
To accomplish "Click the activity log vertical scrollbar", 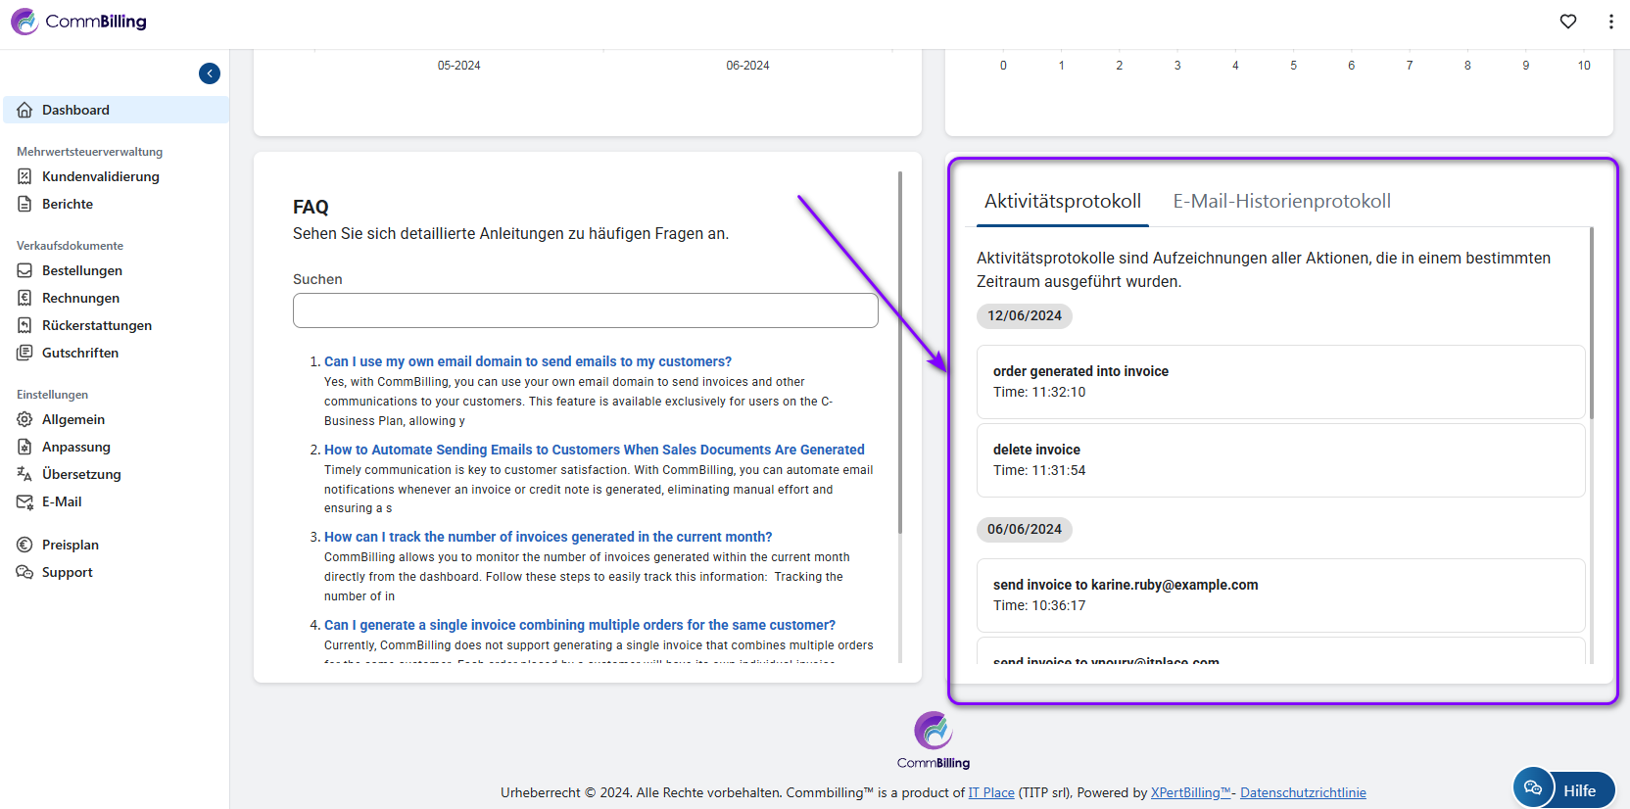I will (1591, 323).
